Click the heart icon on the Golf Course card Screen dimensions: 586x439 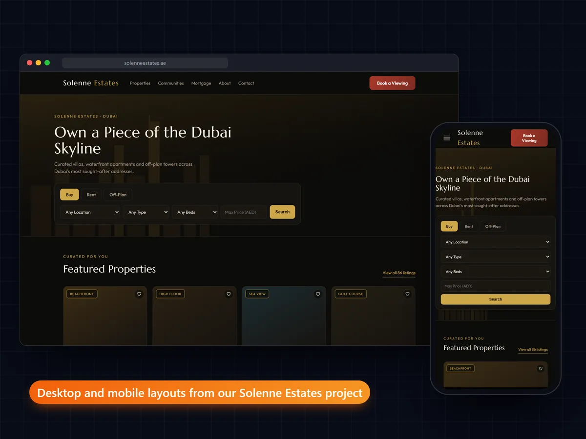pos(407,294)
